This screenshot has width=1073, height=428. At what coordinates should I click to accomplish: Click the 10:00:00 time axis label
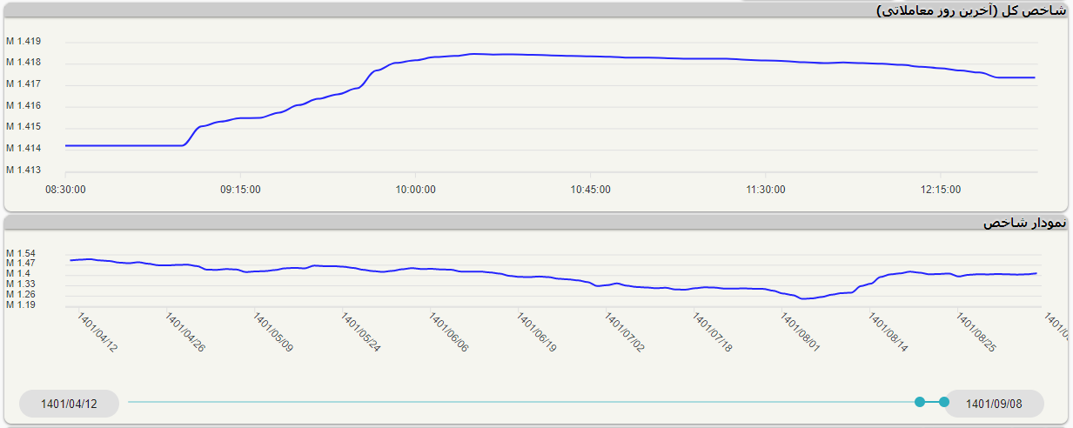[x=415, y=189]
